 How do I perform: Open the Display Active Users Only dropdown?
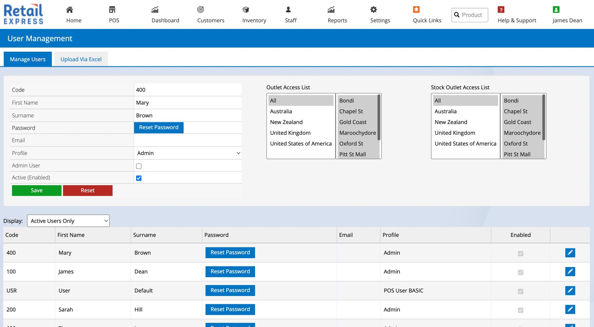68,221
